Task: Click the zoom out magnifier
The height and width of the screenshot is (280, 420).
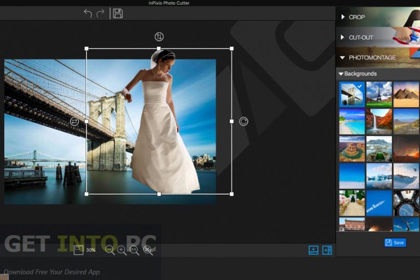Action: [x=110, y=250]
